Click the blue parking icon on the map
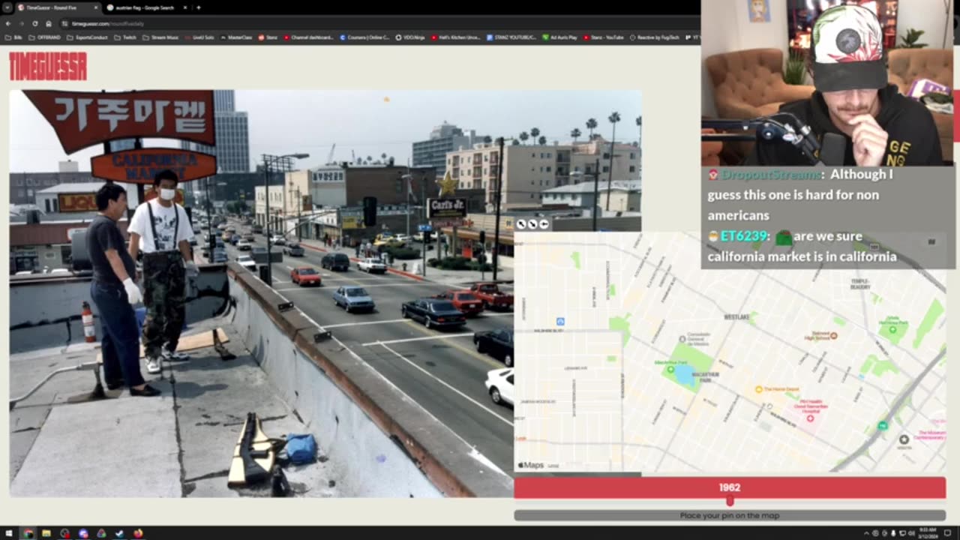Image resolution: width=960 pixels, height=540 pixels. (560, 322)
